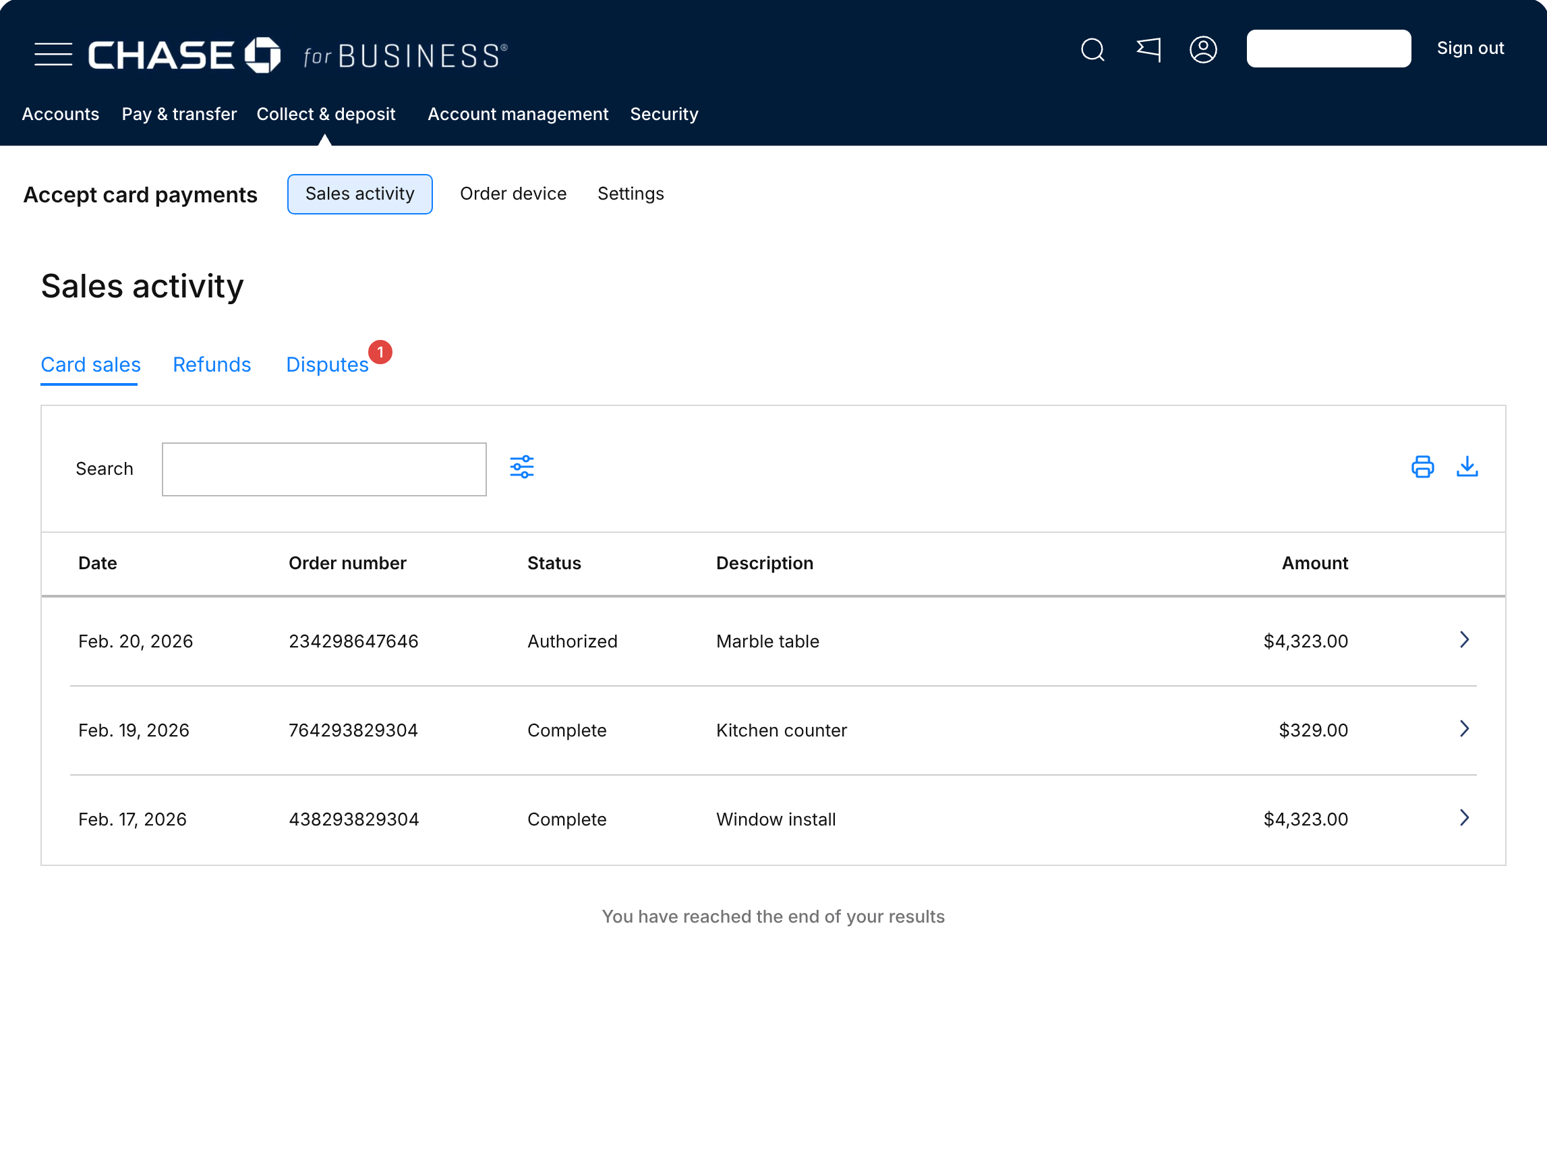Image resolution: width=1547 pixels, height=1156 pixels.
Task: Open the hamburger menu icon
Action: pyautogui.click(x=53, y=55)
